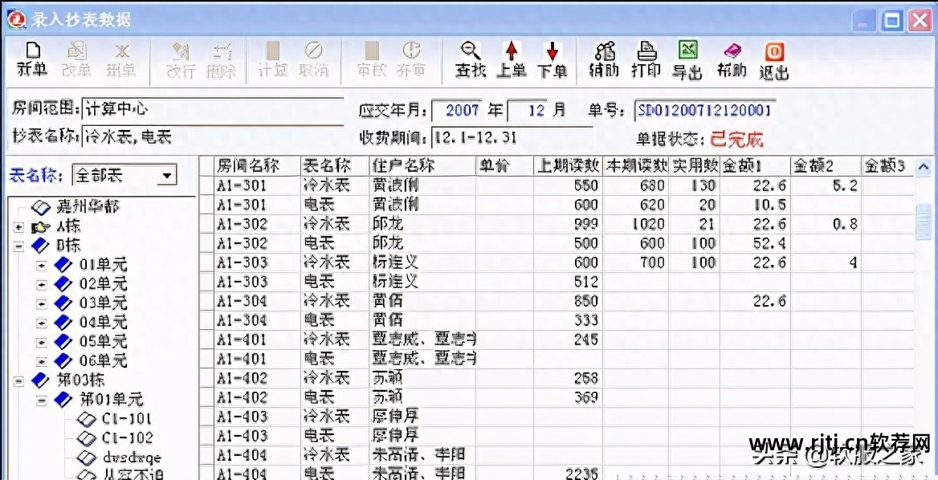Click the 本期读数 column header
The image size is (938, 480).
635,165
